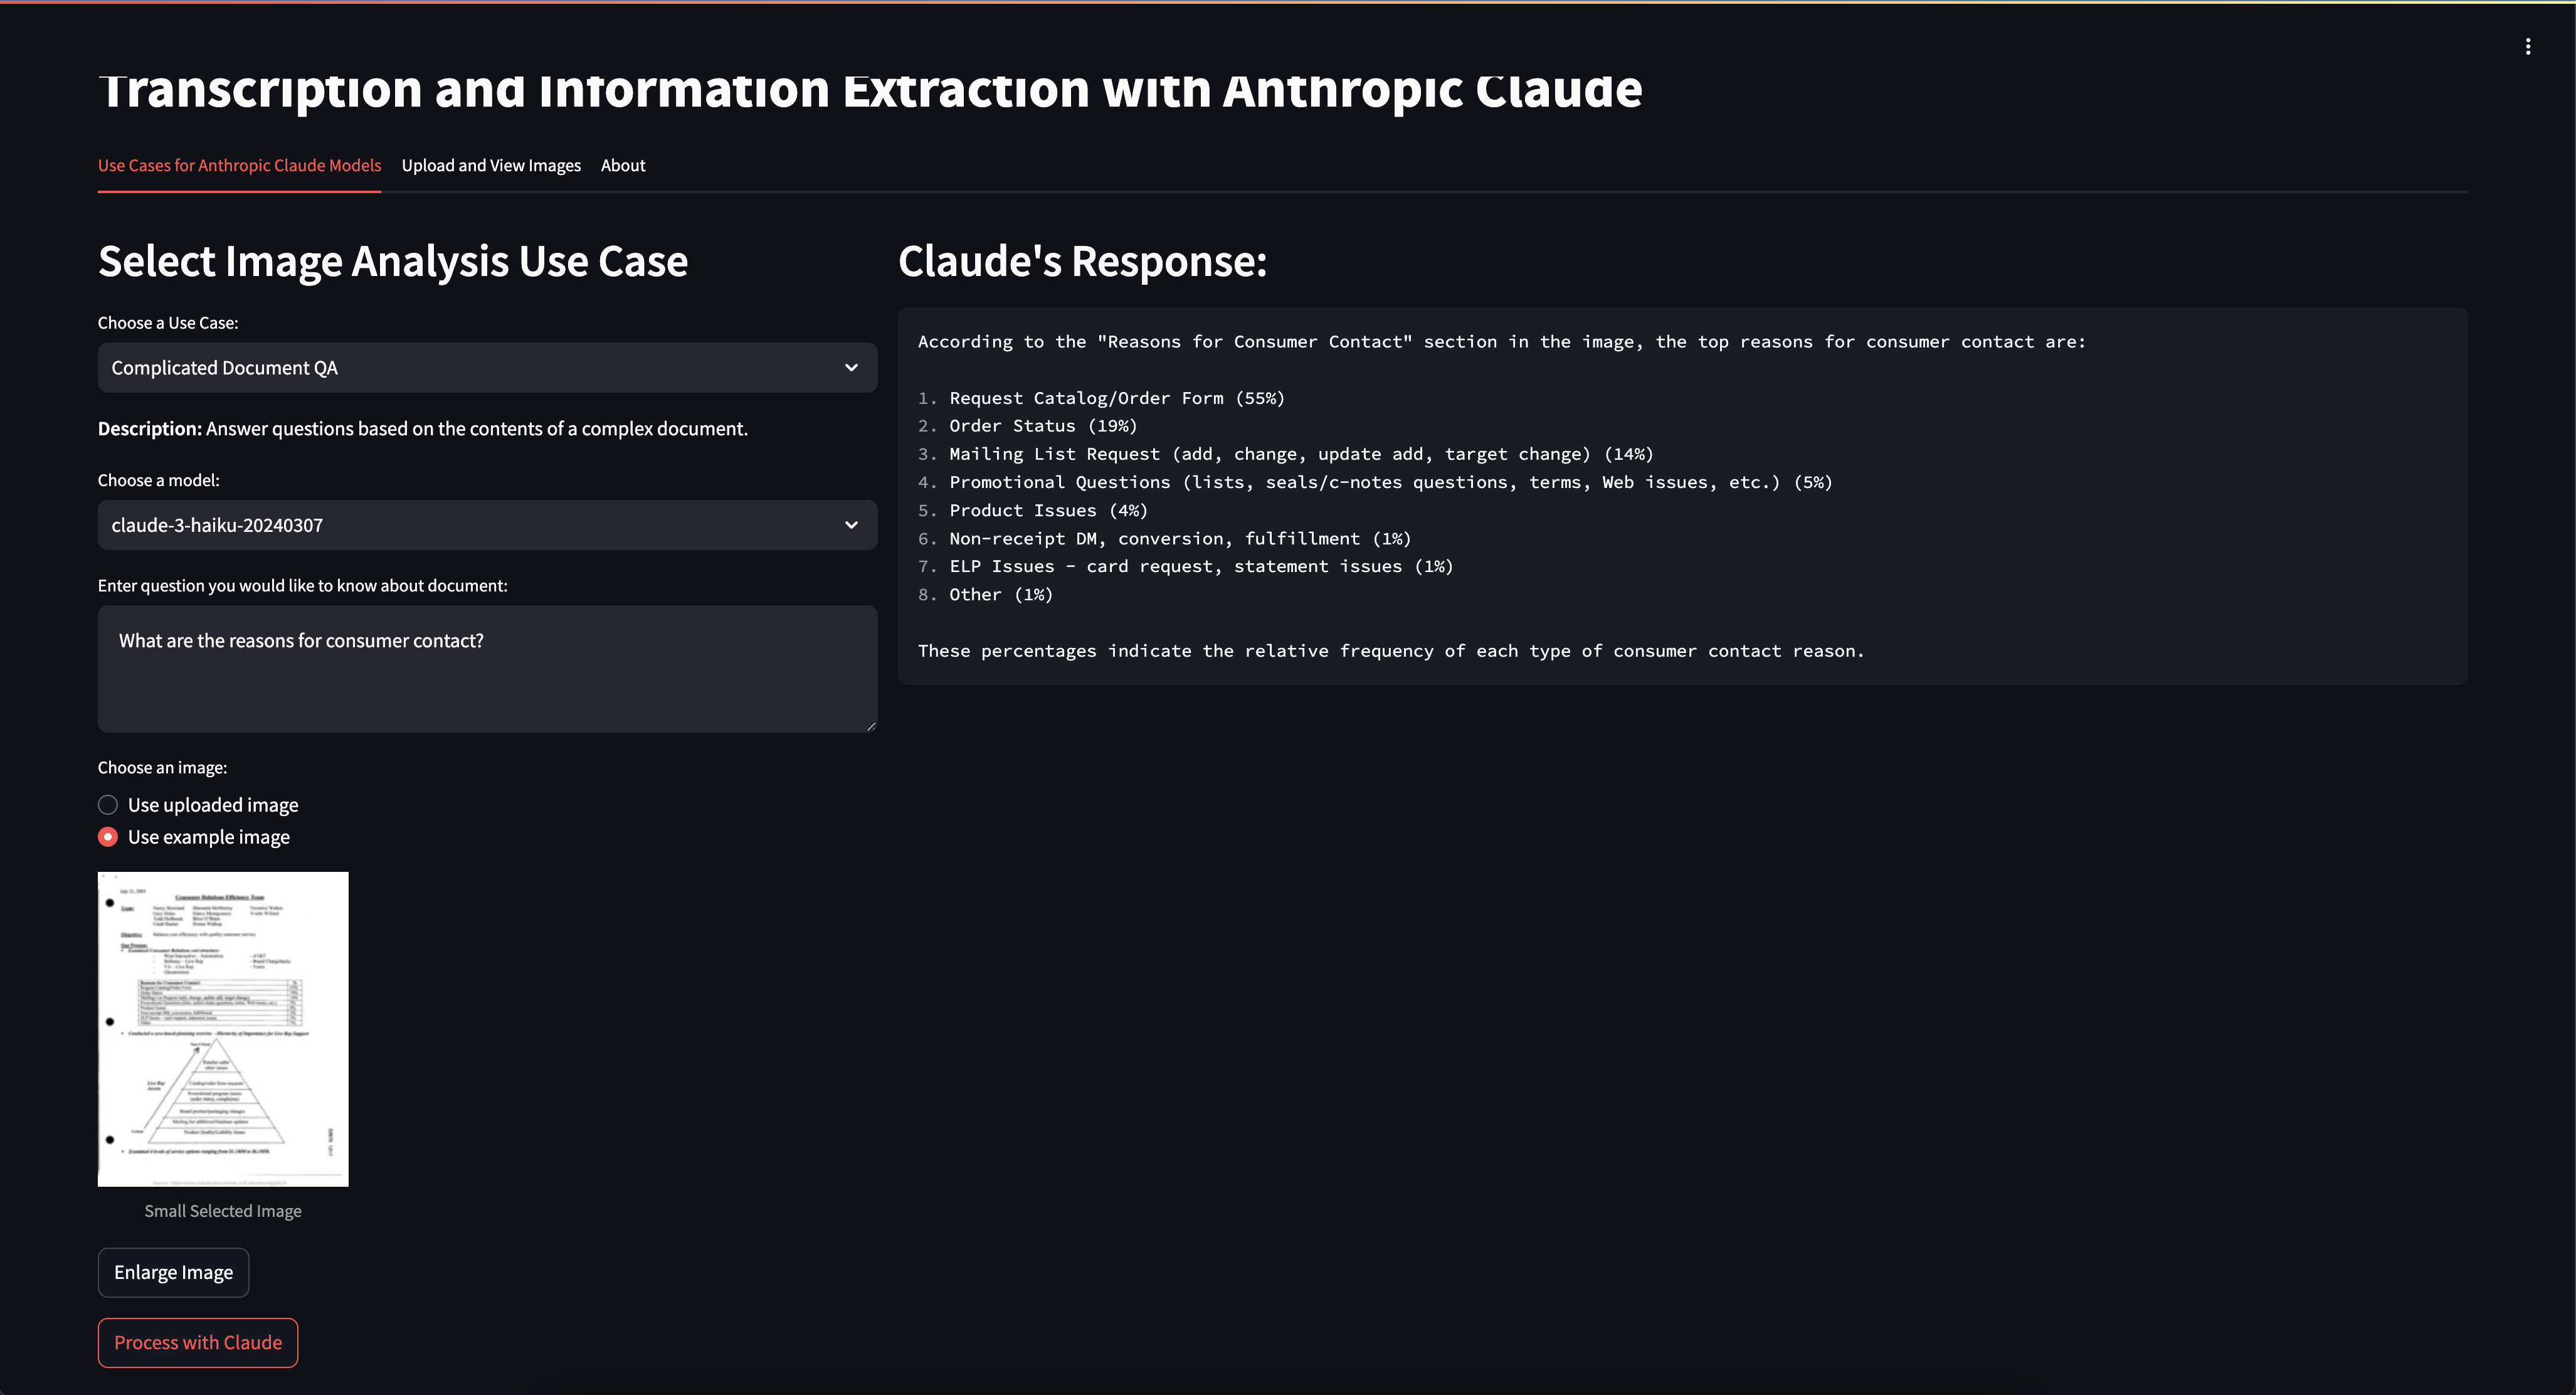The image size is (2576, 1395).
Task: Click the Enter question label above text area
Action: click(x=302, y=585)
